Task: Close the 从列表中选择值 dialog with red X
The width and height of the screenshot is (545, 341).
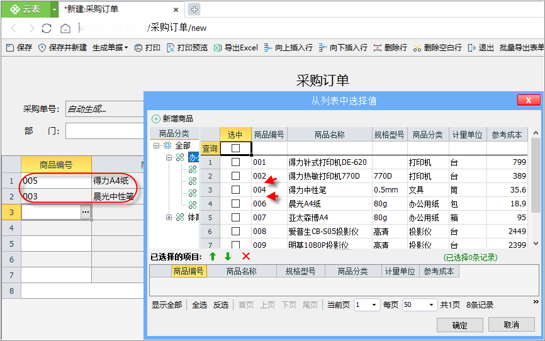Action: 529,101
